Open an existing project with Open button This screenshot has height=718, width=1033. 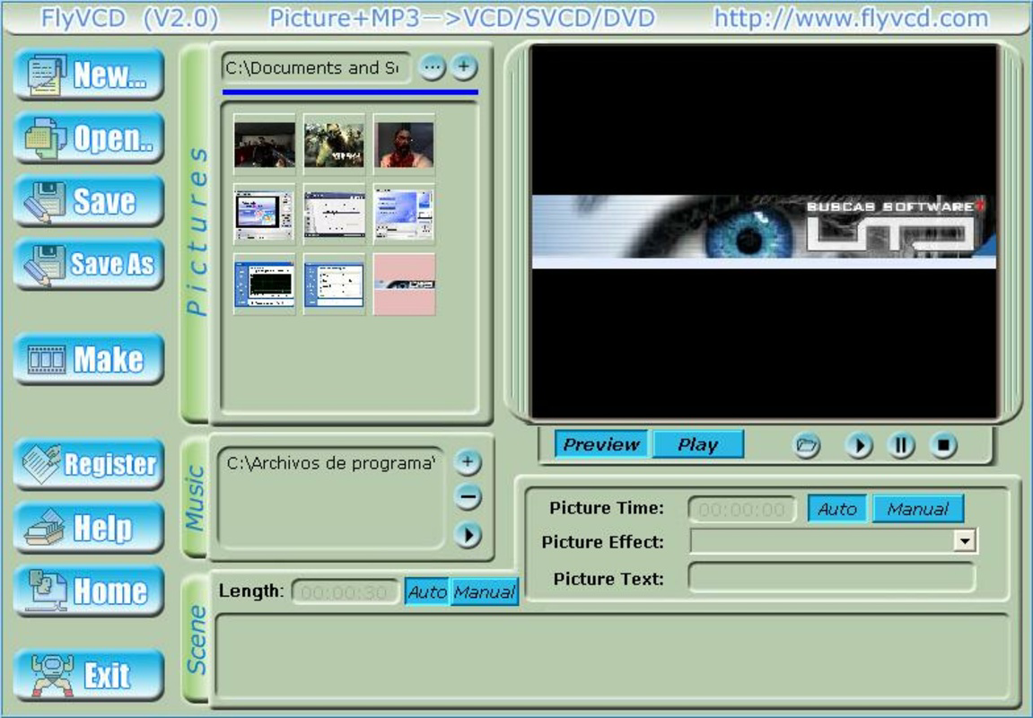pyautogui.click(x=89, y=137)
